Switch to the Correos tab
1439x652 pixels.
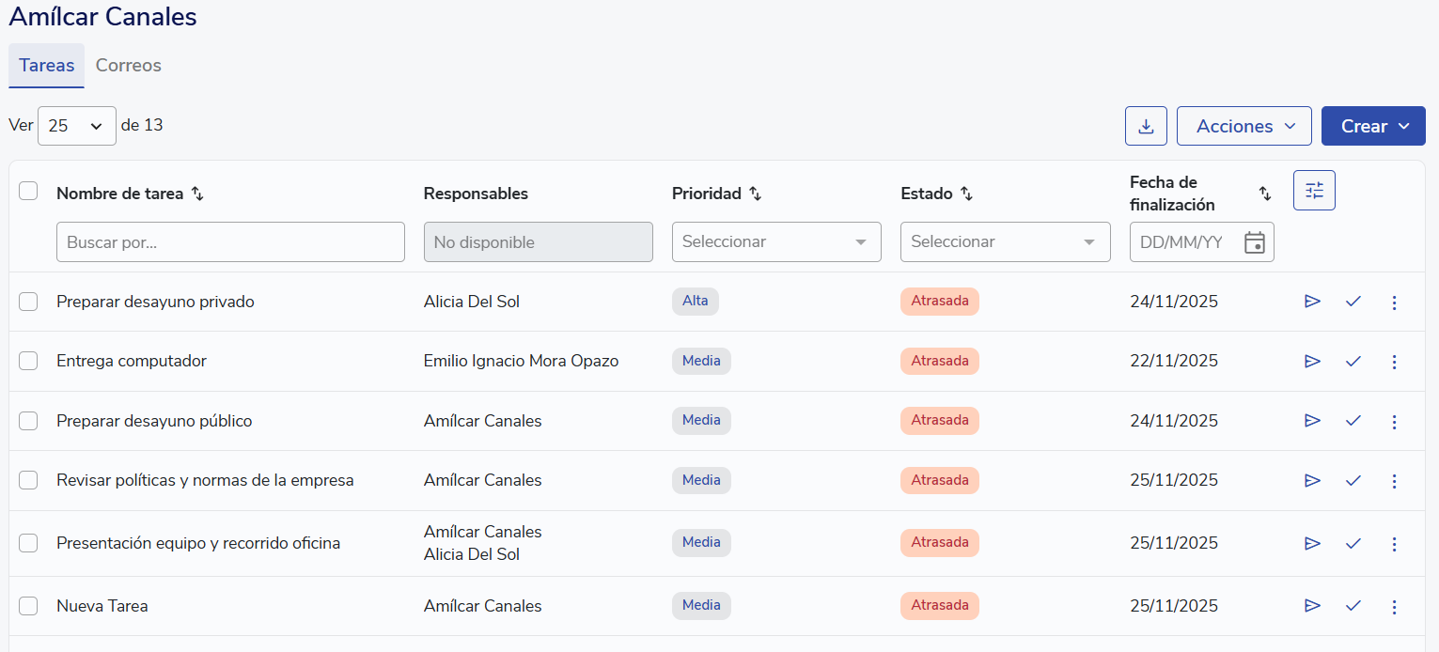pos(129,66)
